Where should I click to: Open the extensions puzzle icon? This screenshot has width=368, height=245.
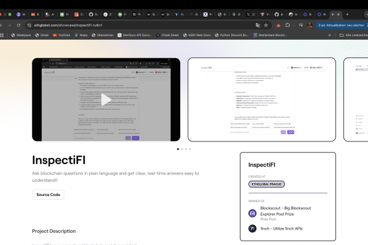(288, 25)
